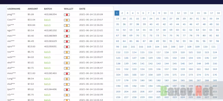Image resolution: width=223 pixels, height=101 pixels.
Task: Go to page 2
Action: point(122,13)
